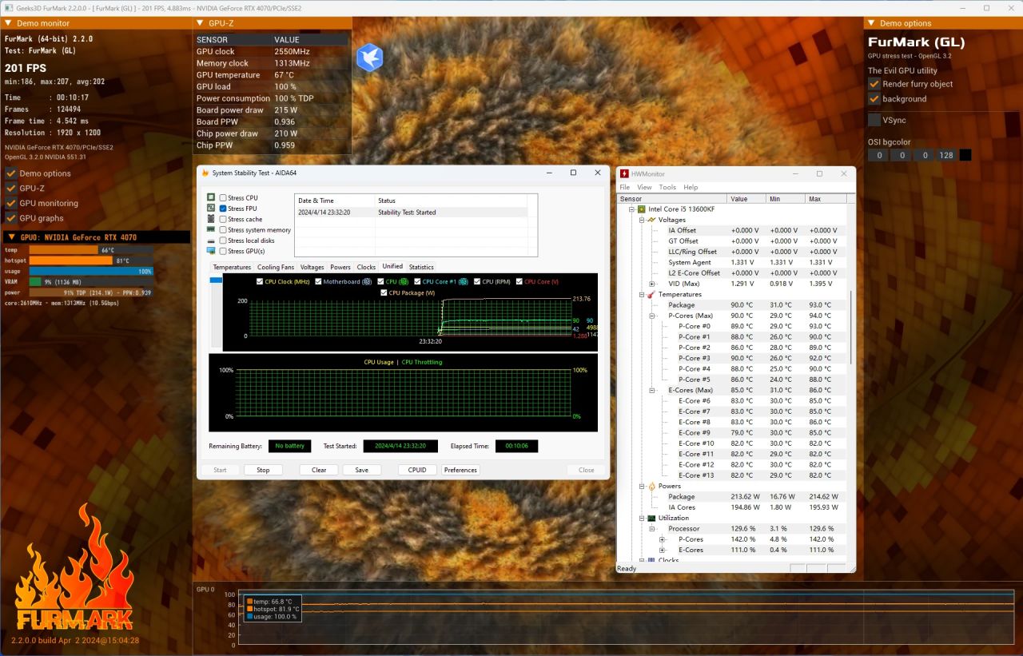
Task: Click the Stress CPU chip icon
Action: 211,197
